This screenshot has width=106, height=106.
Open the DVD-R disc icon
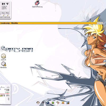(x=3, y=56)
